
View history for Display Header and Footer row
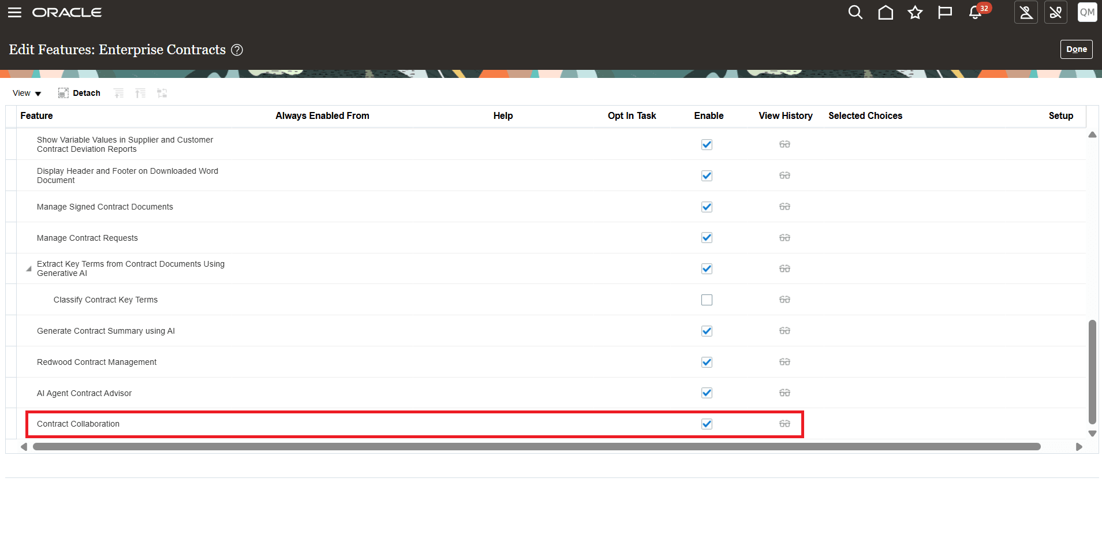785,176
